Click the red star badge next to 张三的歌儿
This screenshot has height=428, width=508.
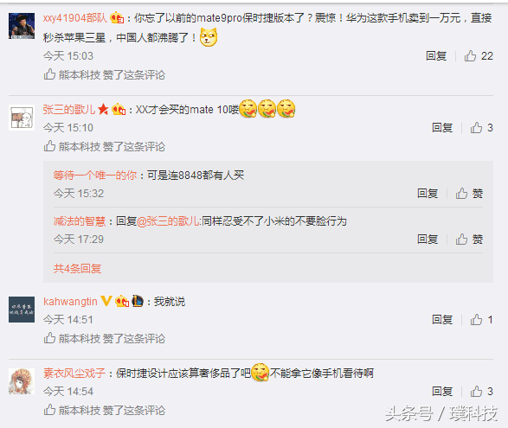(x=103, y=109)
